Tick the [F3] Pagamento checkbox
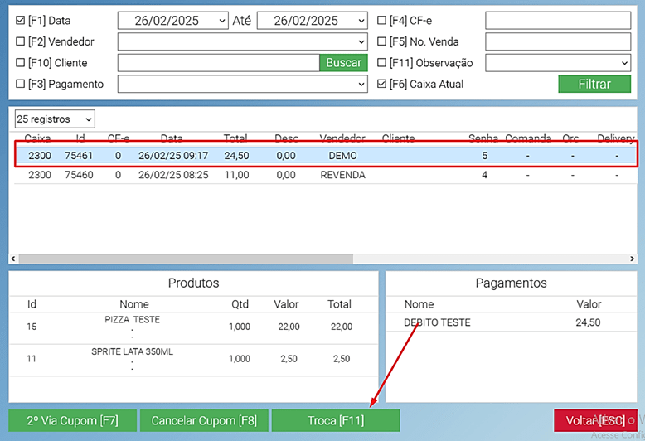This screenshot has width=645, height=441. click(21, 84)
